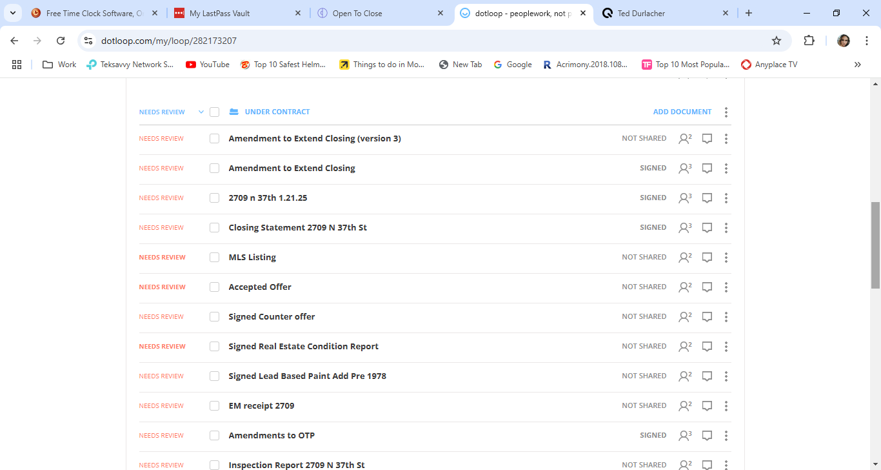Image resolution: width=881 pixels, height=470 pixels.
Task: Switch to Ted Durlacher tab
Action: click(x=666, y=13)
